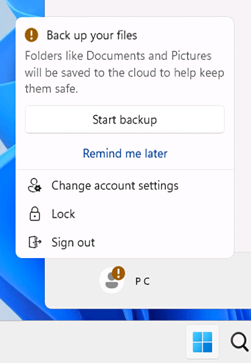Click the P C username label
The height and width of the screenshot is (363, 251).
142,281
